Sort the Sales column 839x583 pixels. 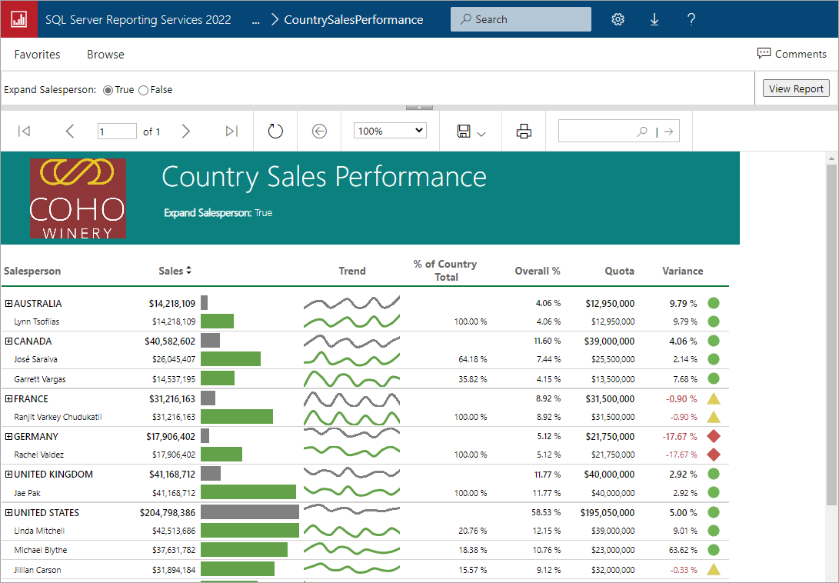point(188,270)
